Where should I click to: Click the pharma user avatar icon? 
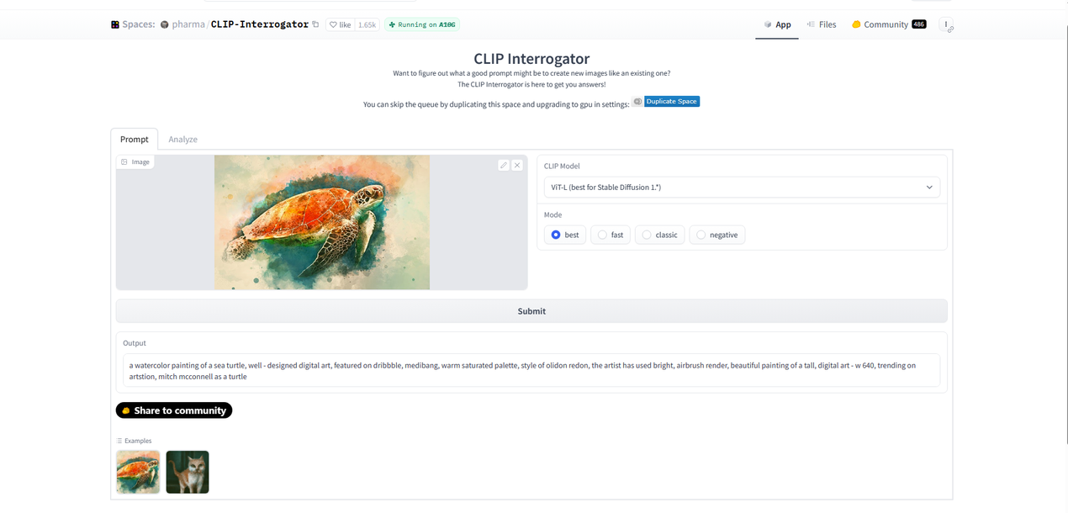[x=165, y=24]
